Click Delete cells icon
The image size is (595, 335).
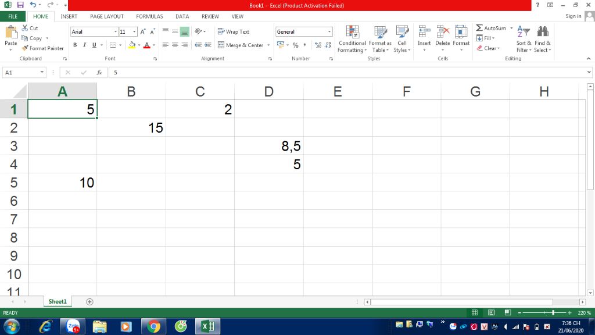point(442,33)
